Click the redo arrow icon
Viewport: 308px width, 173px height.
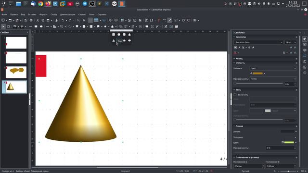point(70,20)
